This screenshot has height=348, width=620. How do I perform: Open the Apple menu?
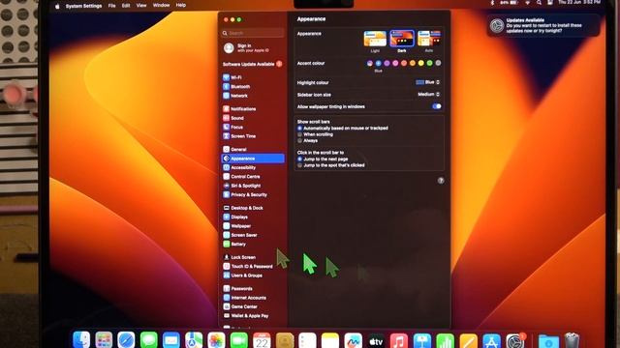pos(57,6)
